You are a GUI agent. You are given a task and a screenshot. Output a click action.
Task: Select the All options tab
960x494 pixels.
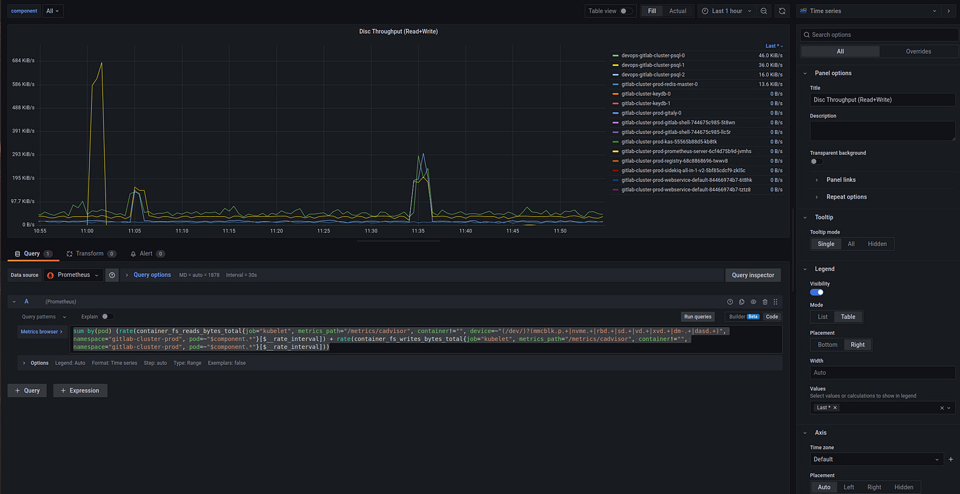tap(839, 51)
